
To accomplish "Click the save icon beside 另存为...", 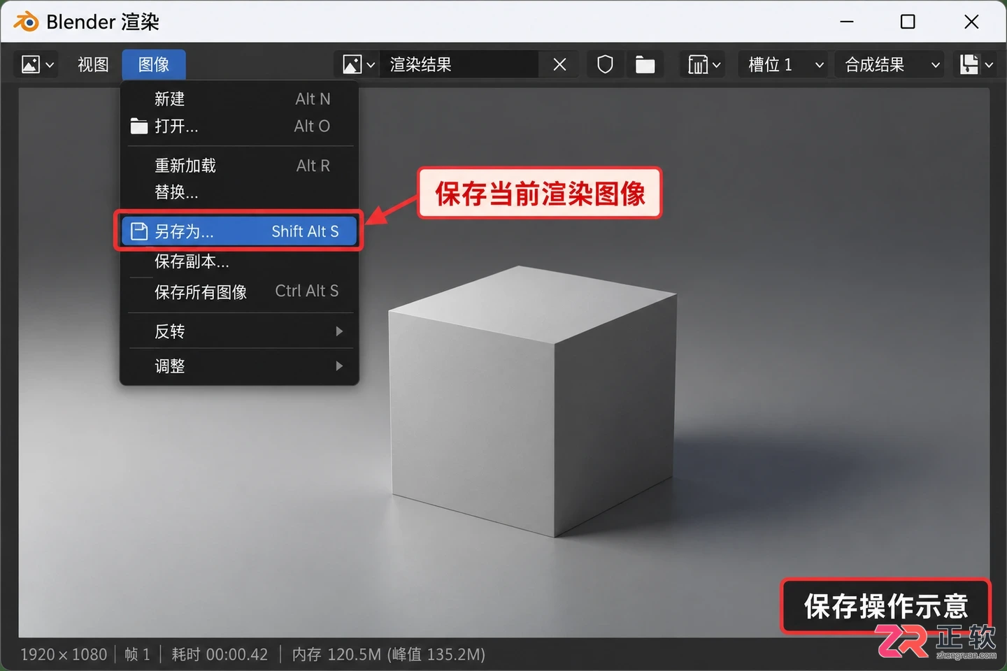I will 139,231.
